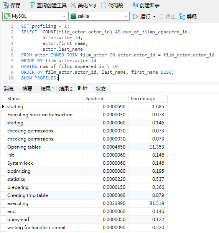Click duration value 0.0004650

(x=114, y=147)
